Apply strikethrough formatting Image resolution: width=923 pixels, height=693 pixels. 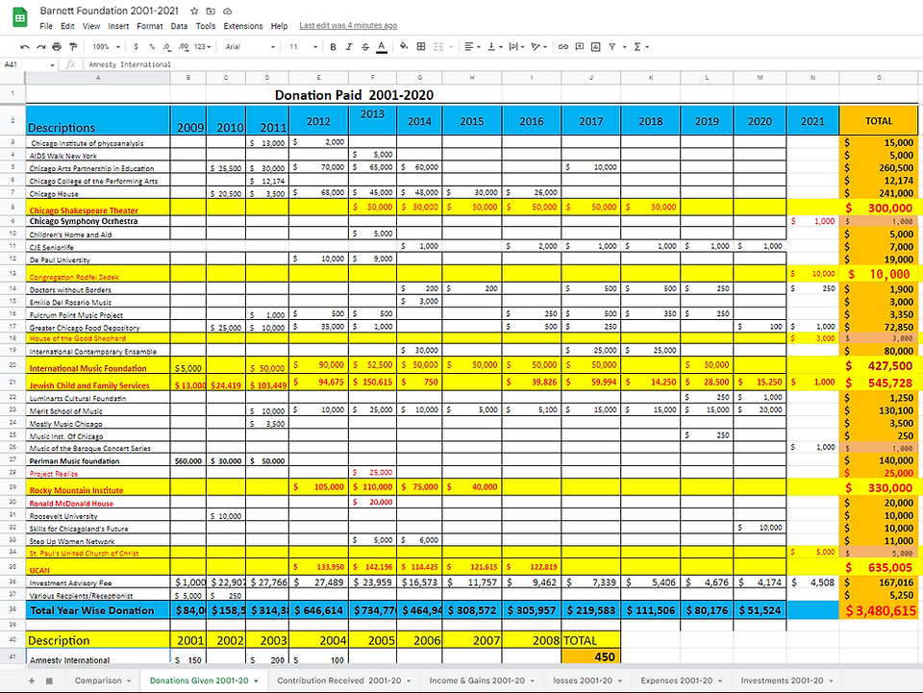click(x=365, y=46)
